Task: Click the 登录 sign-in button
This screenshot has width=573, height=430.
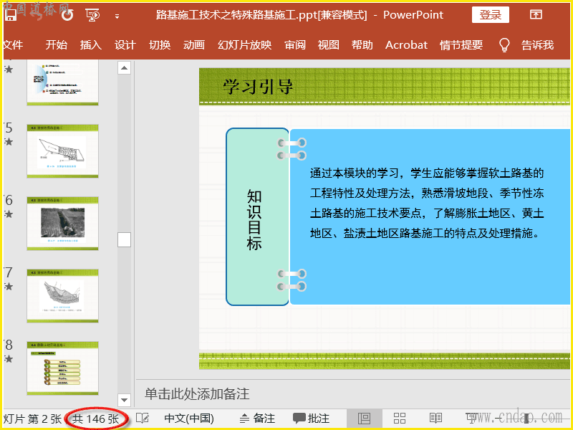Action: 491,14
